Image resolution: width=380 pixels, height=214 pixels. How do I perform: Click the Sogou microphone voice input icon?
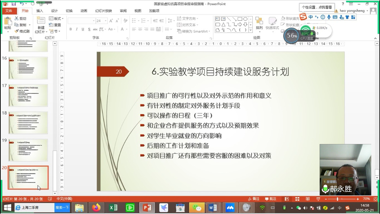point(329,17)
